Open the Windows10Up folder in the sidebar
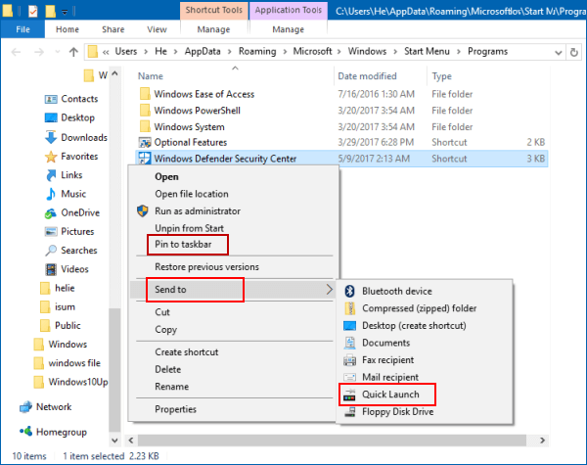587x465 pixels. pyautogui.click(x=71, y=382)
